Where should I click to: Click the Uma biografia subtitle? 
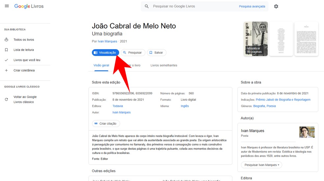pyautogui.click(x=107, y=34)
